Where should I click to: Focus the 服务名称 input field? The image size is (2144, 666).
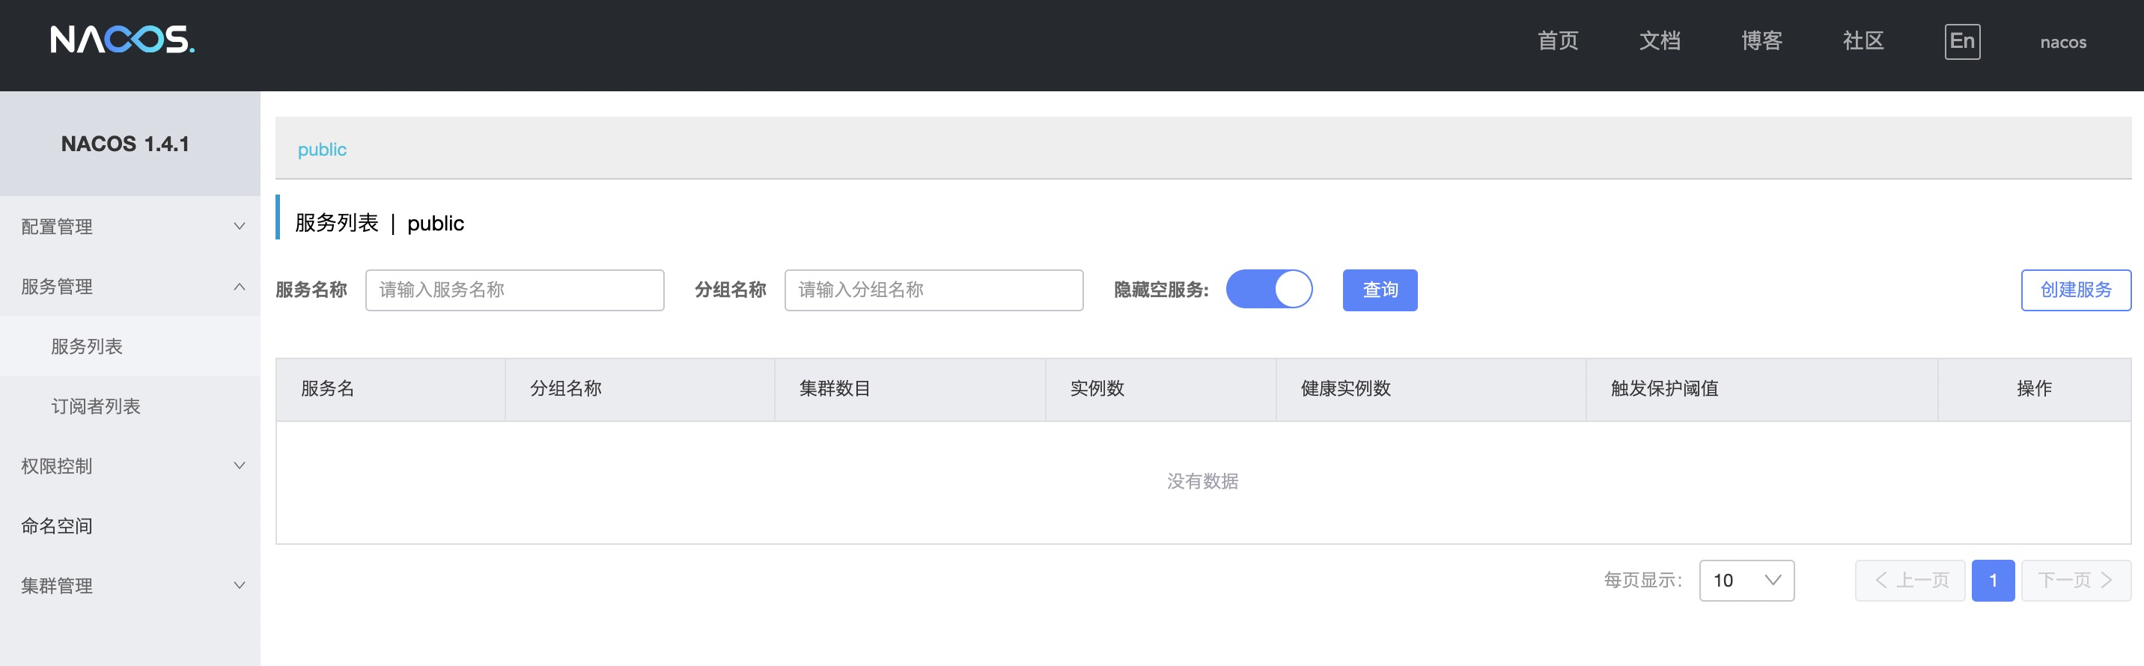[x=514, y=290]
